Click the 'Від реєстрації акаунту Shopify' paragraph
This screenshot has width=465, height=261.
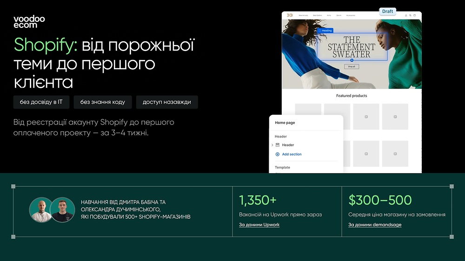pos(94,127)
